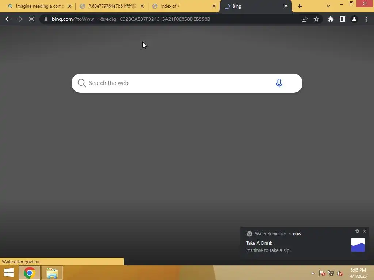
Task: Restore down the Chrome window
Action: tap(351, 4)
